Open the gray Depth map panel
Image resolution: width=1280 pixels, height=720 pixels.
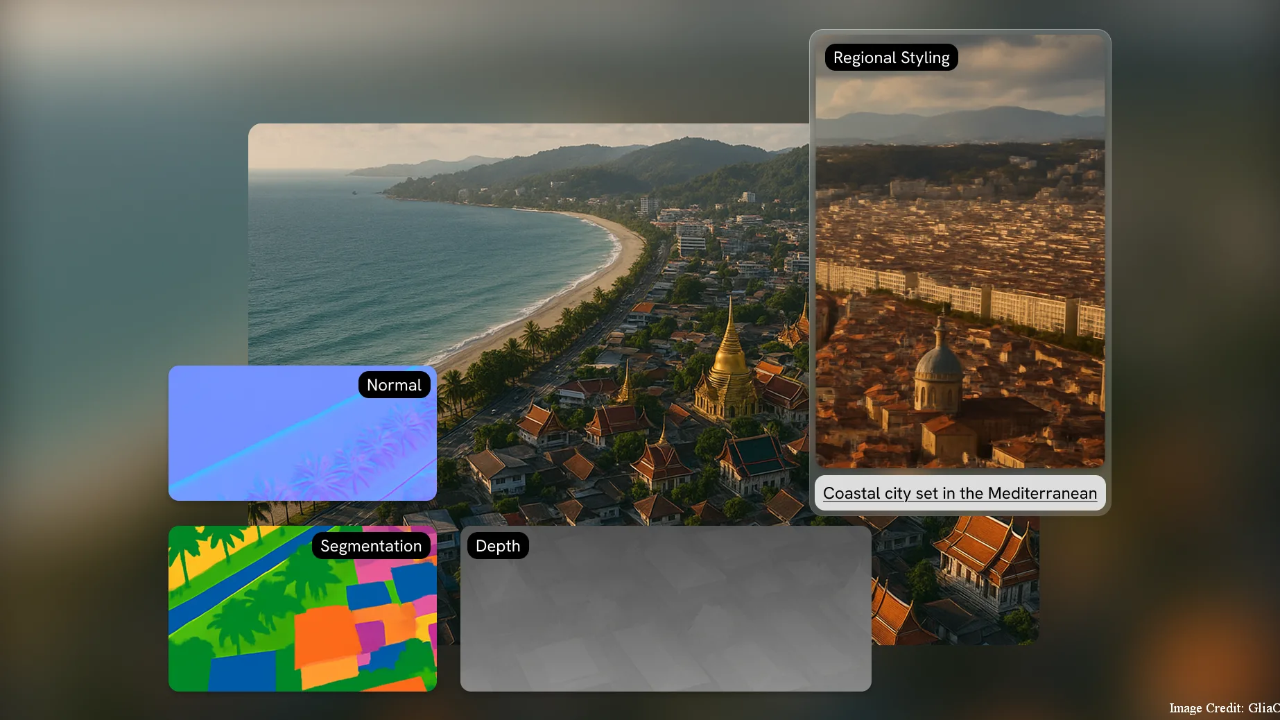click(666, 617)
